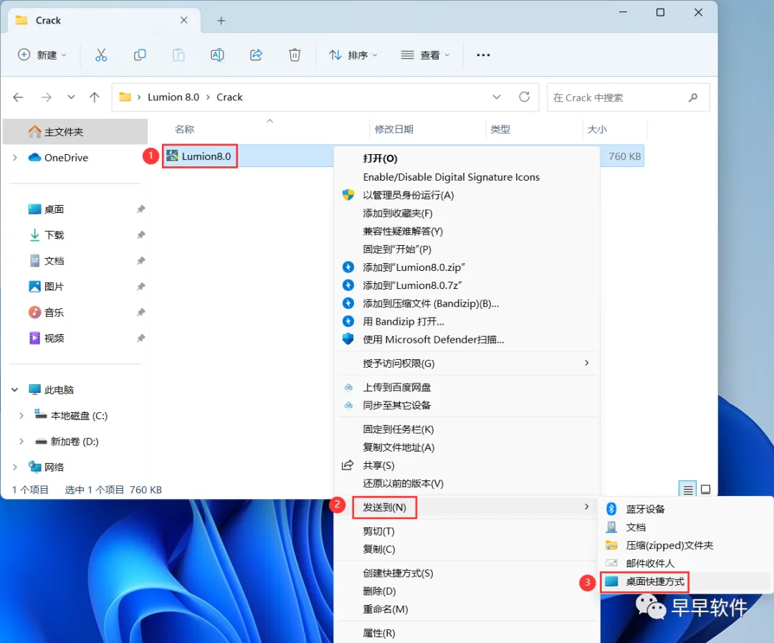Go forward with the right arrow
Viewport: 774px width, 643px height.
(47, 97)
